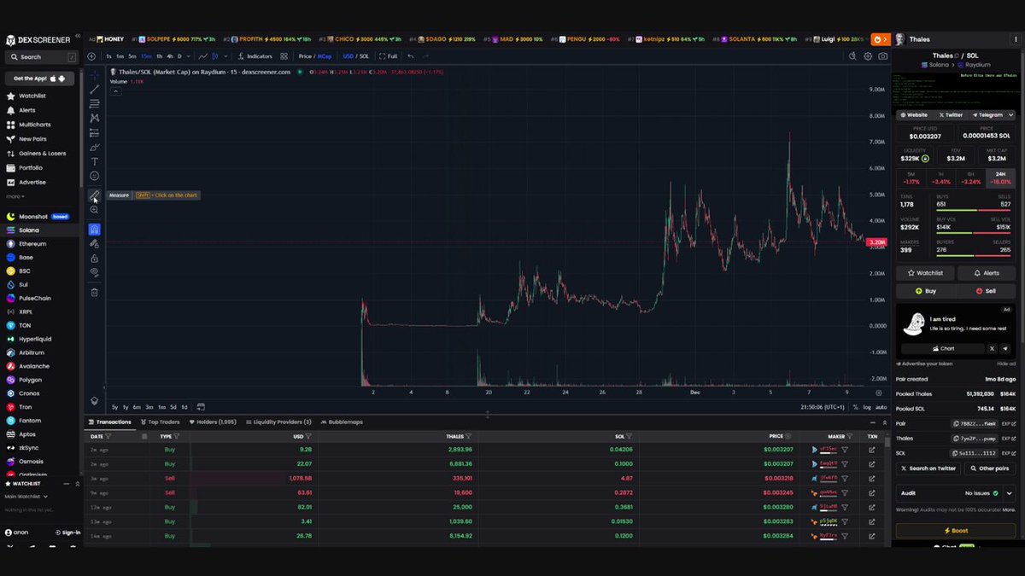Open the token Website link
The width and height of the screenshot is (1025, 576).
point(914,114)
